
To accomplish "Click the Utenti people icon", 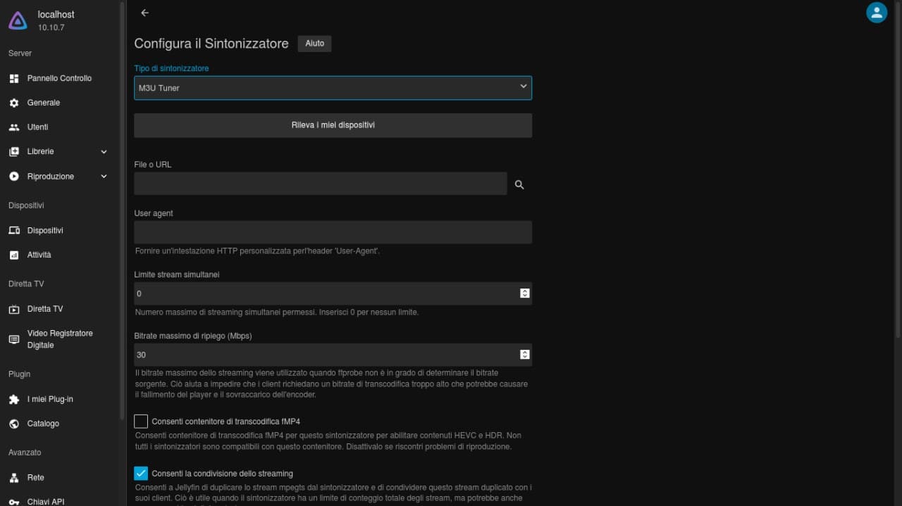I will tap(14, 127).
